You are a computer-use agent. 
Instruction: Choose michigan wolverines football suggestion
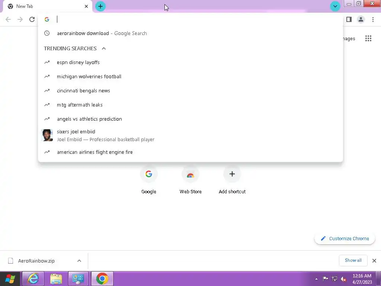coord(190,77)
